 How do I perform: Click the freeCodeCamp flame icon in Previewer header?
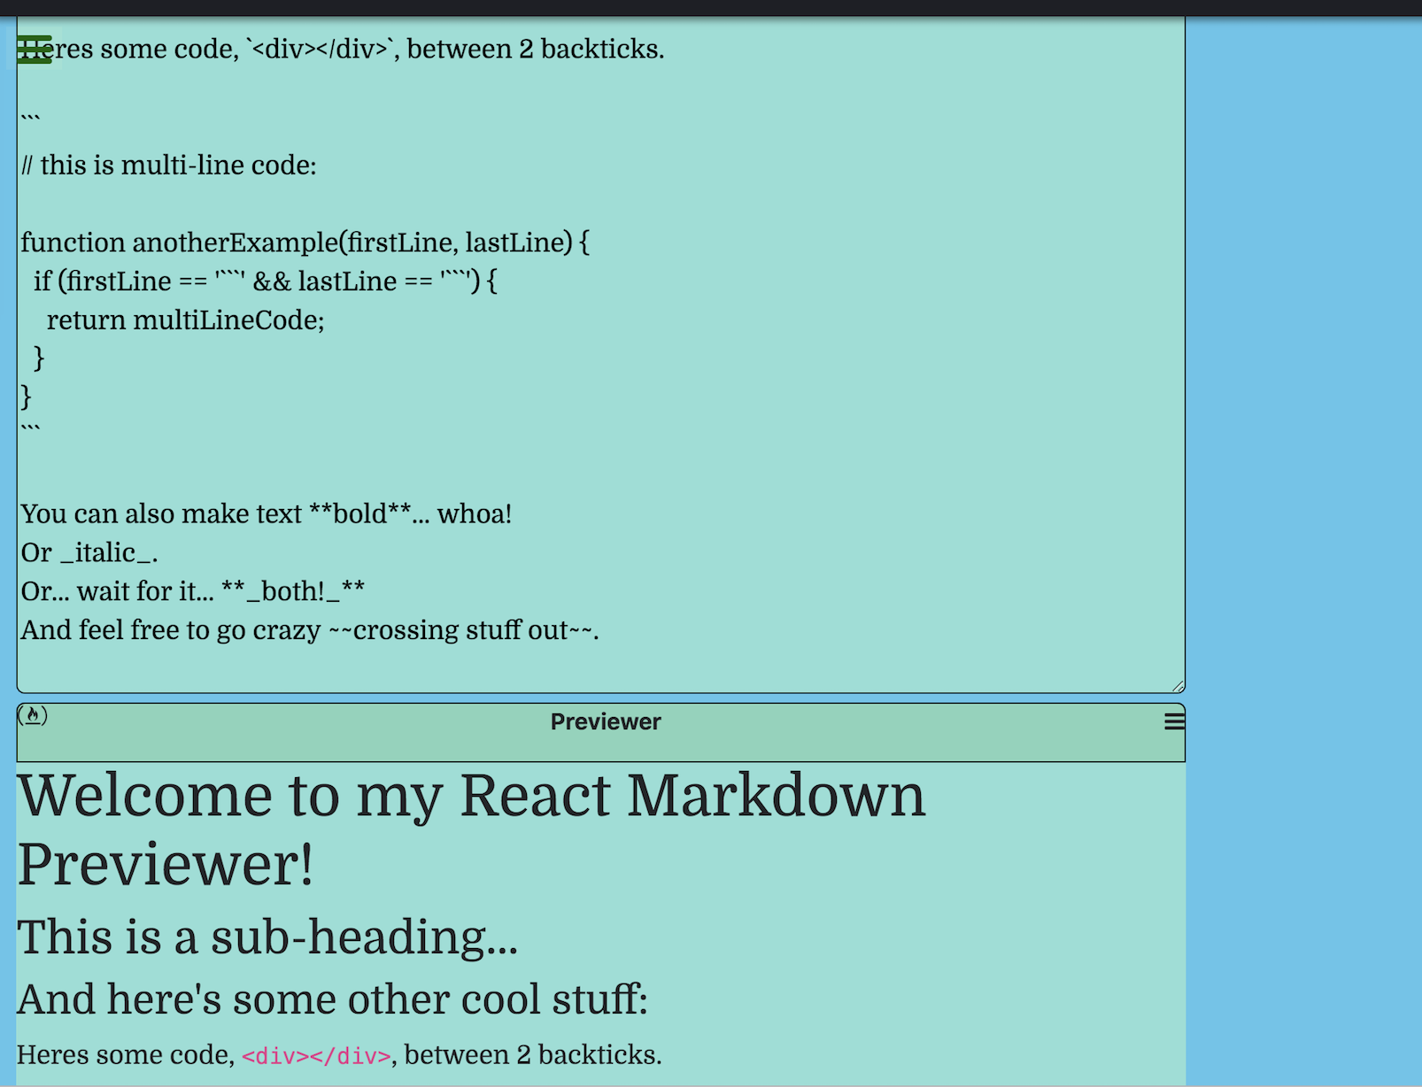pos(33,715)
